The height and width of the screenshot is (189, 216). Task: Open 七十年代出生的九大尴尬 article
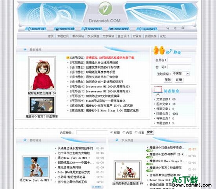coord(74,153)
